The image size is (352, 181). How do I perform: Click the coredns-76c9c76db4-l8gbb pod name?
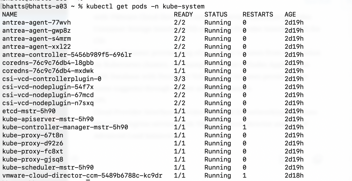[48, 63]
